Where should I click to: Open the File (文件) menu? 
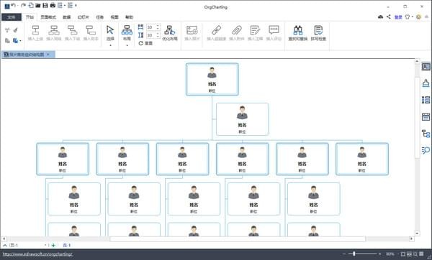12,17
